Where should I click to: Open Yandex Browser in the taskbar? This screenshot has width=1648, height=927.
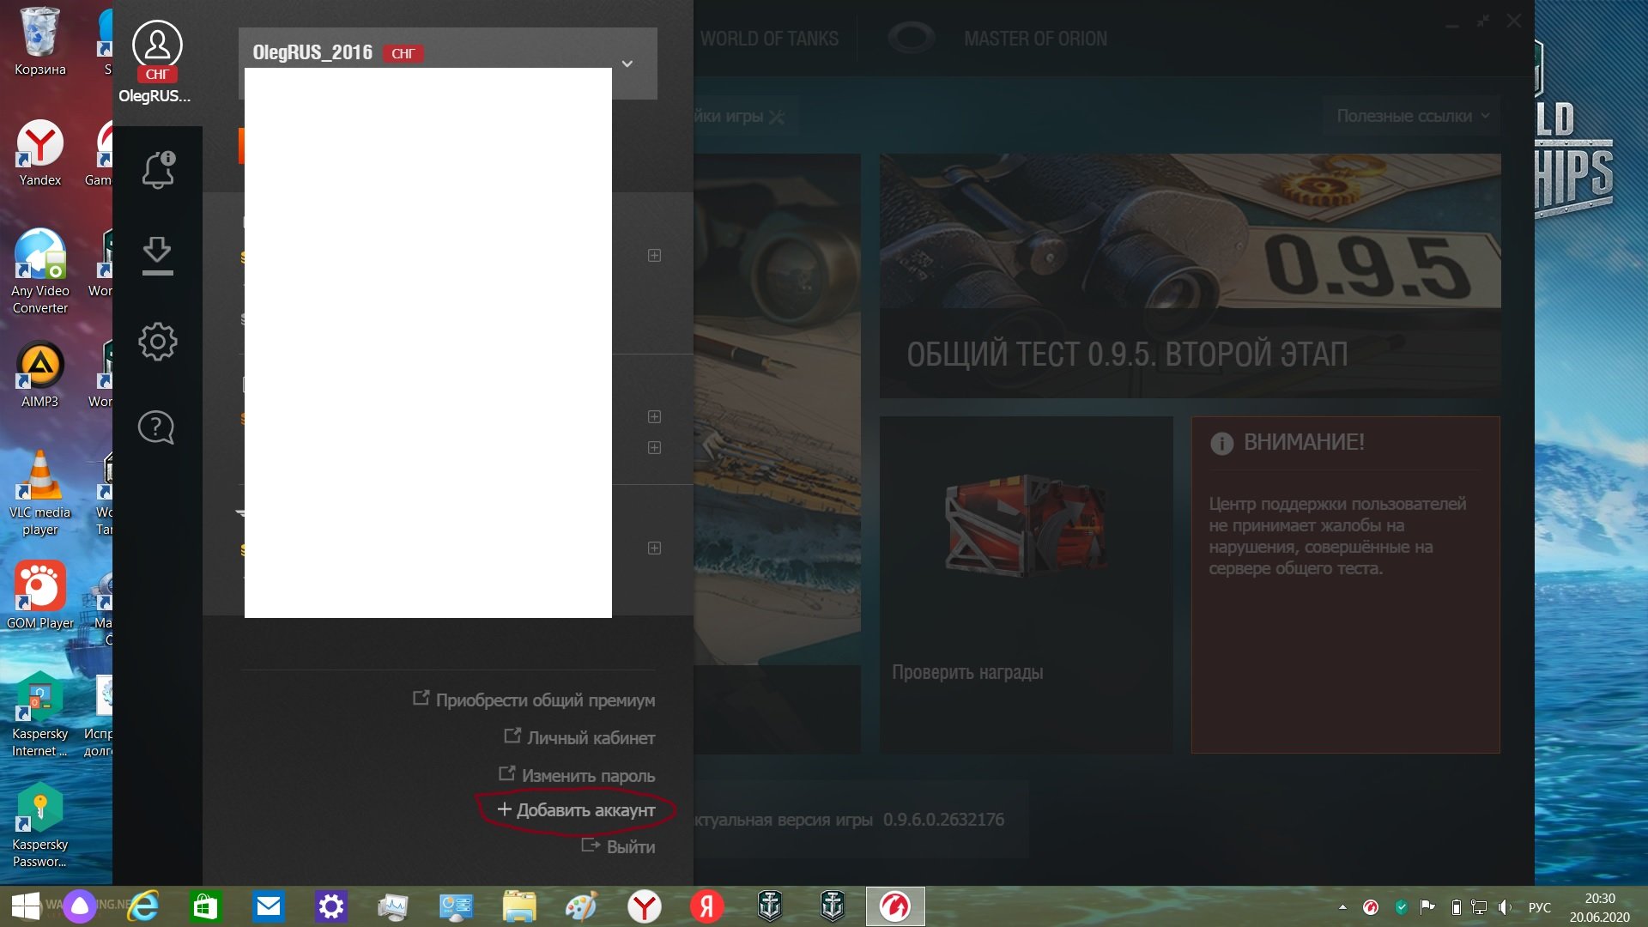(644, 906)
